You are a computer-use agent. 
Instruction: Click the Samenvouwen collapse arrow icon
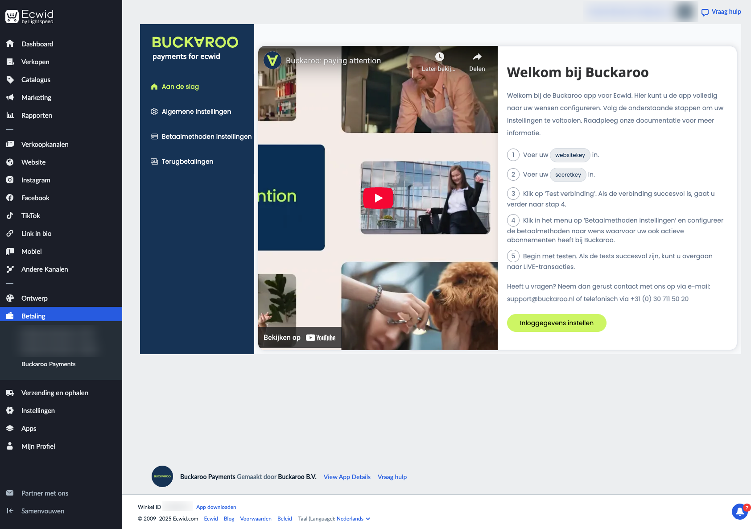[x=10, y=511]
